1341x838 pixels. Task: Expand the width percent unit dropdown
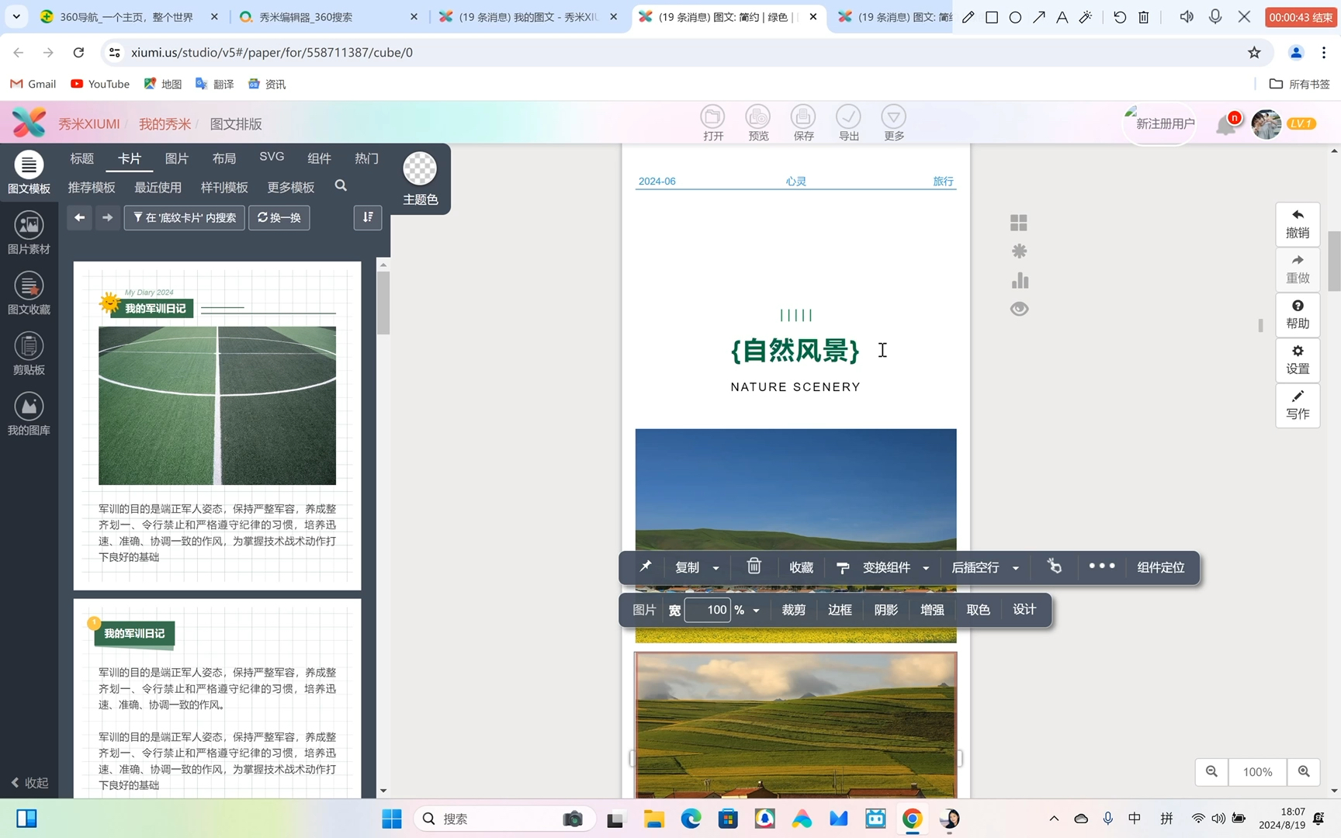[x=755, y=611]
